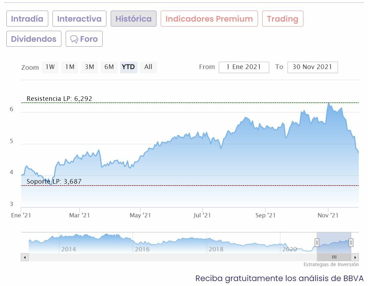
Task: Go to the Trading section
Action: 282,19
